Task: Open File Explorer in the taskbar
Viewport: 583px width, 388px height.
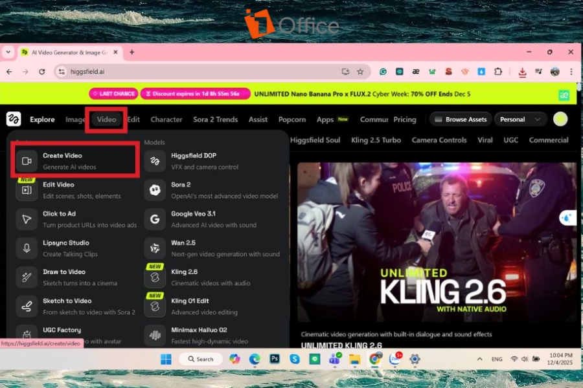Action: point(355,359)
